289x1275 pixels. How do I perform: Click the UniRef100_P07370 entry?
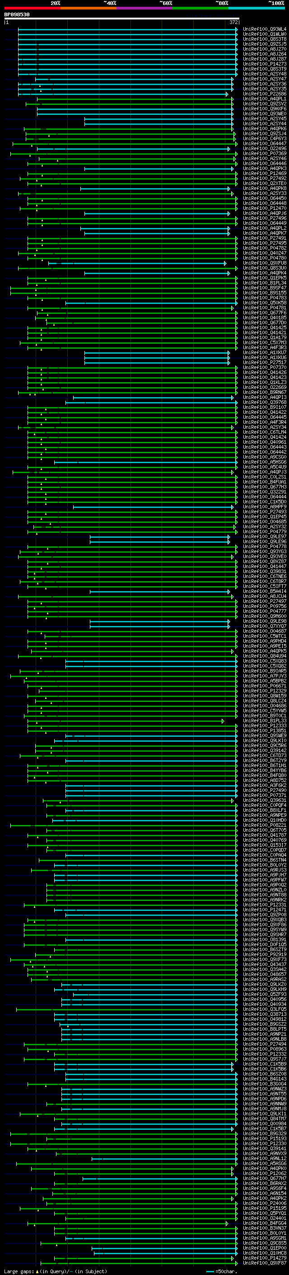264,368
